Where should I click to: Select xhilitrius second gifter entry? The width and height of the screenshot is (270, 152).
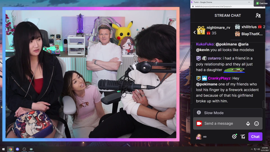[250, 27]
